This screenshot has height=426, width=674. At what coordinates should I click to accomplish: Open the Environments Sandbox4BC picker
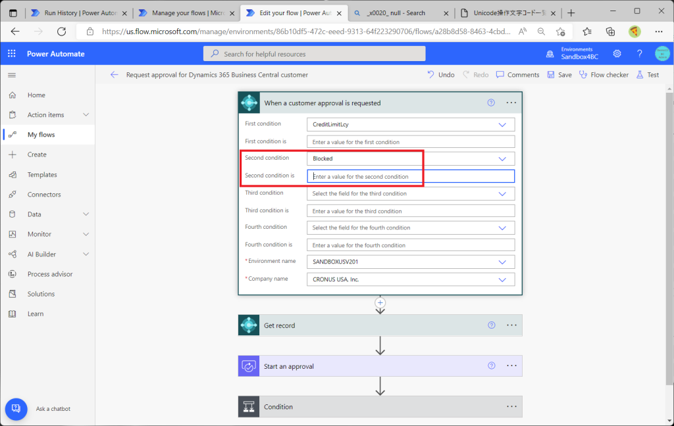click(x=572, y=54)
